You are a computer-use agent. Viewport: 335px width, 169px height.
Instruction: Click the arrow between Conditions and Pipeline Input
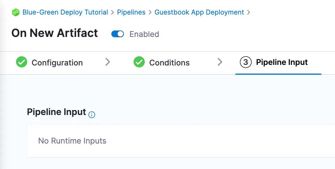tap(220, 62)
